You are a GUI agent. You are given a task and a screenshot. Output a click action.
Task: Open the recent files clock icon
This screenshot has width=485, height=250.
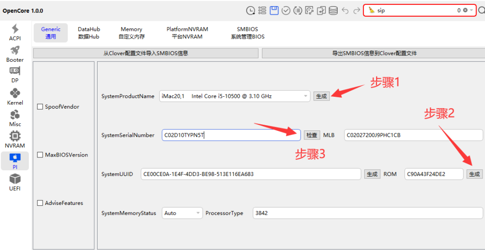click(250, 11)
